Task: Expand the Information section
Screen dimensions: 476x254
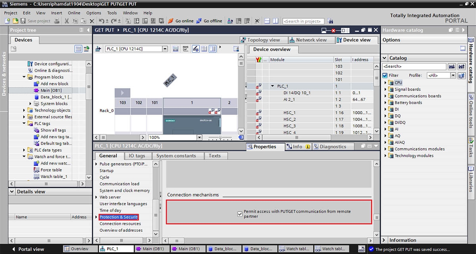Action: pyautogui.click(x=384, y=240)
